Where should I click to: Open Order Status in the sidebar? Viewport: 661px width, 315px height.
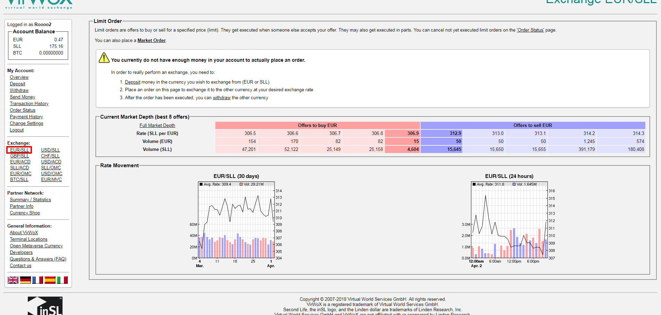coord(23,110)
